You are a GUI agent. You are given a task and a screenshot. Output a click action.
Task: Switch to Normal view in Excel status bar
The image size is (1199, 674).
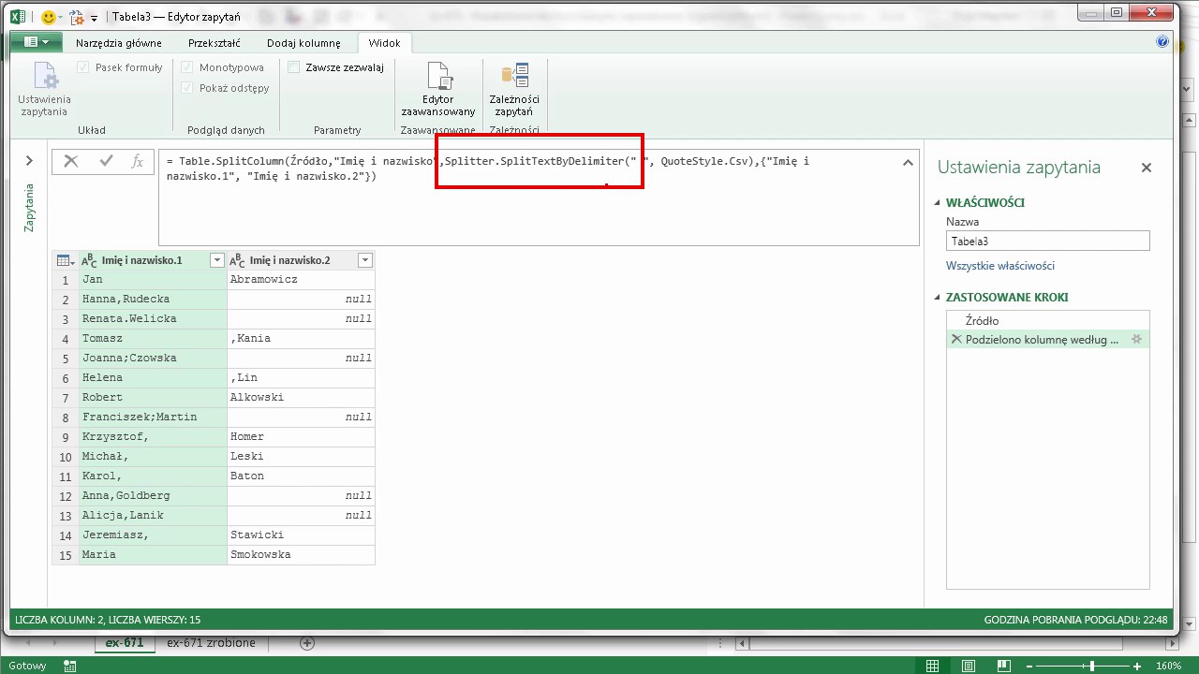point(932,666)
